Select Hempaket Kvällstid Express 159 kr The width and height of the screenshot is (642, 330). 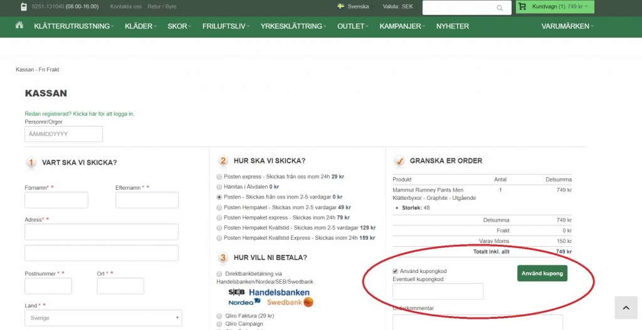219,238
